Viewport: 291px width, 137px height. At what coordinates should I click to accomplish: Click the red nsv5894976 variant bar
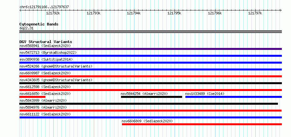tap(150, 111)
